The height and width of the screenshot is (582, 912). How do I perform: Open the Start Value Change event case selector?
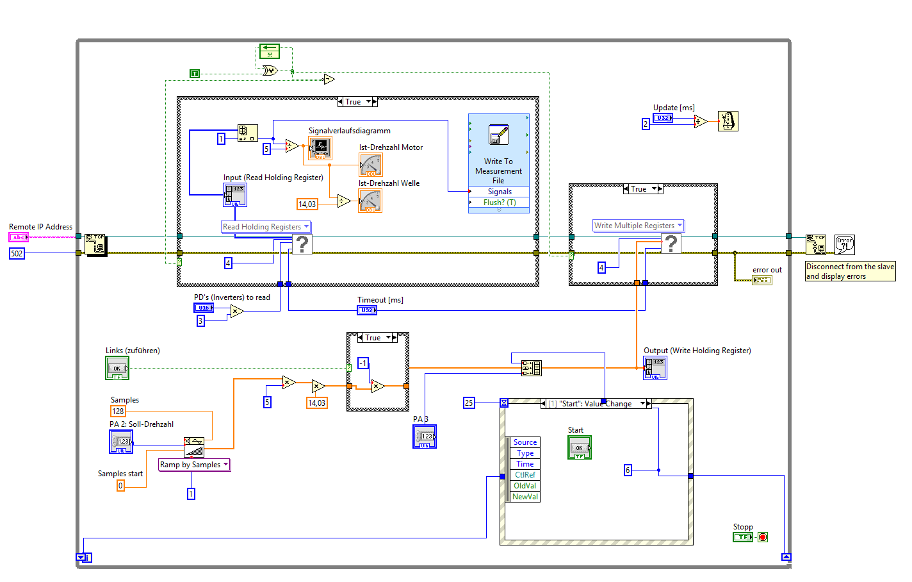[x=596, y=403]
